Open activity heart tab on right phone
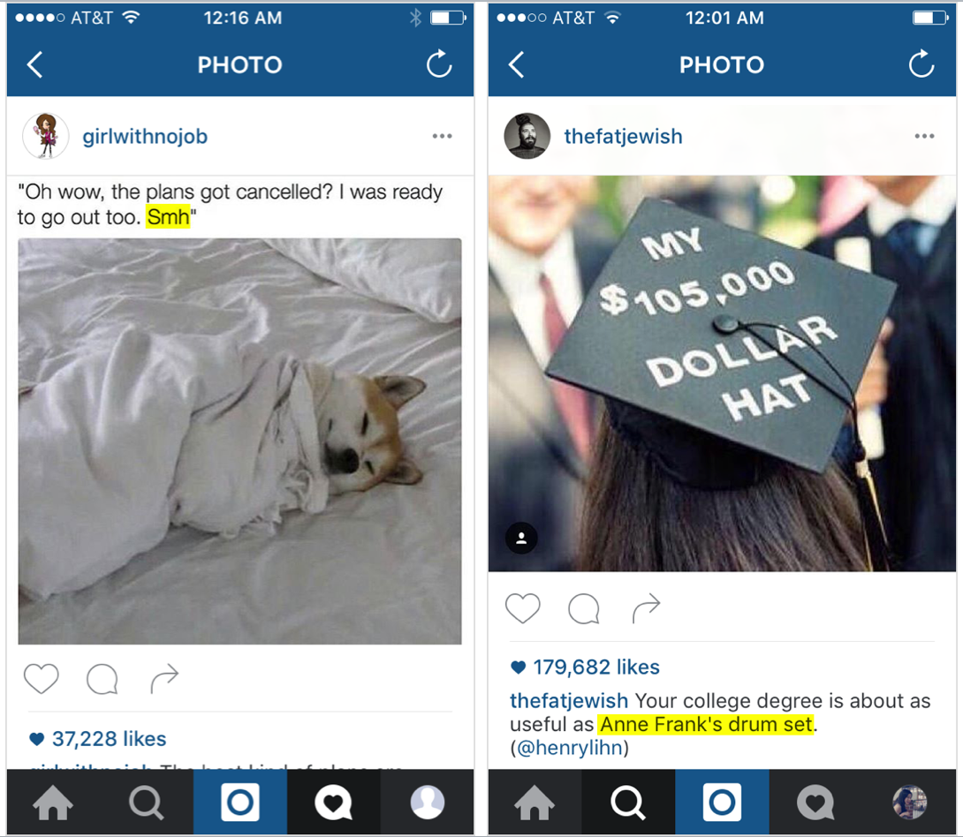Screen dimensions: 963x837 [x=815, y=802]
